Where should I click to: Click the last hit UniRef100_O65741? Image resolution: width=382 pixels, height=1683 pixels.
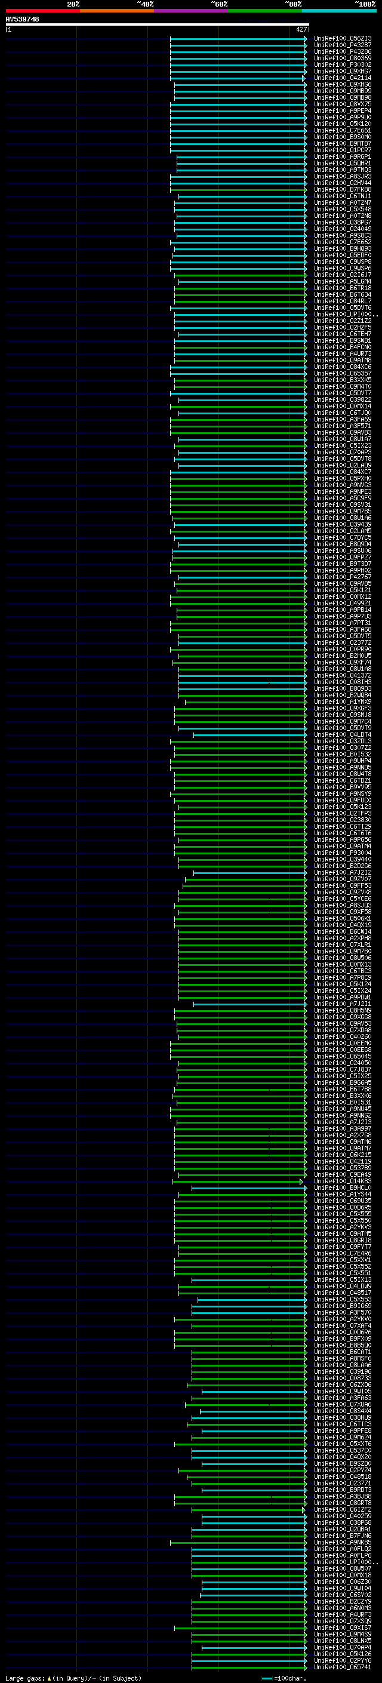click(342, 1667)
